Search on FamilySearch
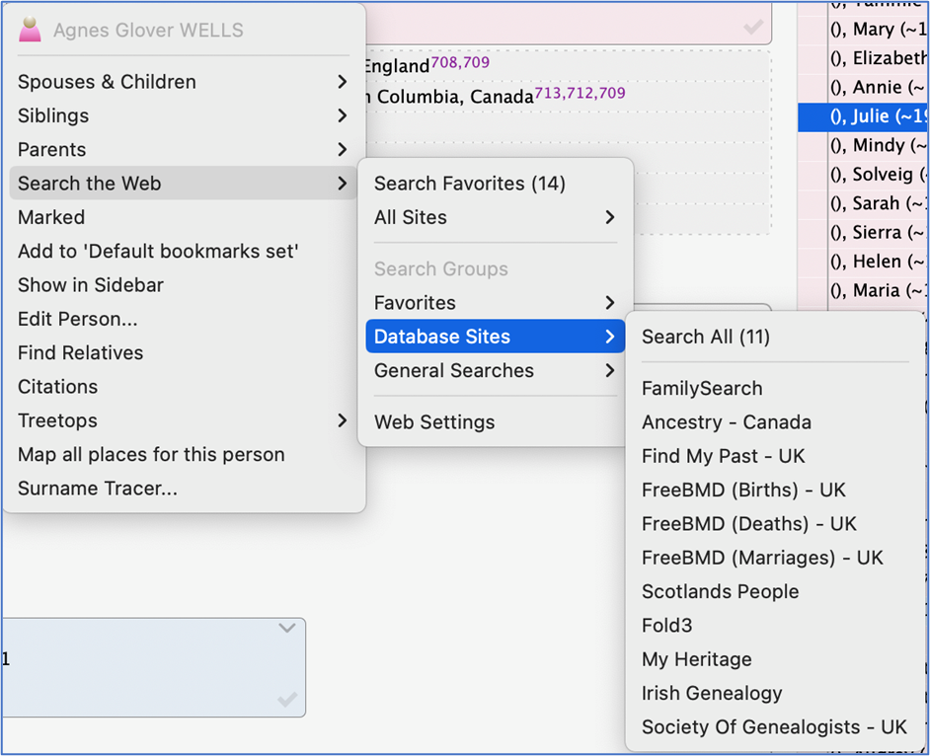The width and height of the screenshot is (930, 756). point(702,389)
